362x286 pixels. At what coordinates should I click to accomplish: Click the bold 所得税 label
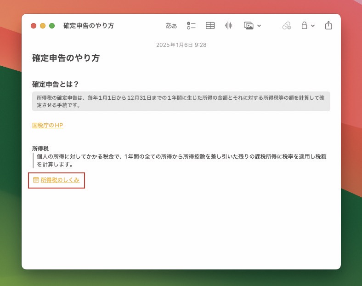pyautogui.click(x=40, y=149)
